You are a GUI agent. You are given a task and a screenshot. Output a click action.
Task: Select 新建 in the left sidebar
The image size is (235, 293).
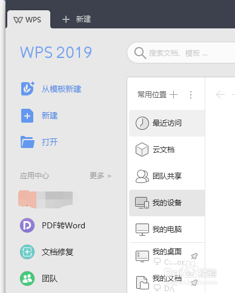[50, 116]
